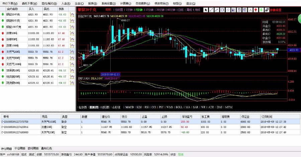Switch to the 委托明细 tab

point(33,148)
